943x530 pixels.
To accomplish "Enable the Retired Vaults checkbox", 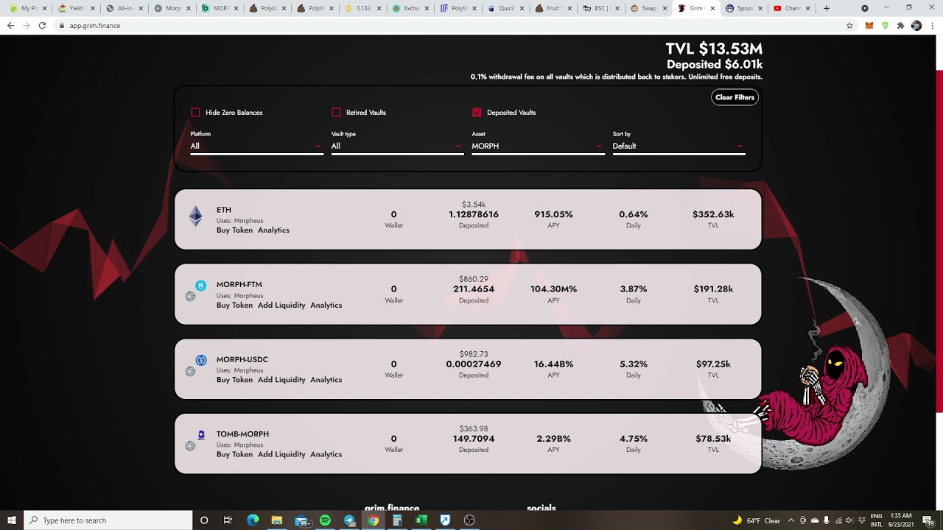I will [337, 113].
